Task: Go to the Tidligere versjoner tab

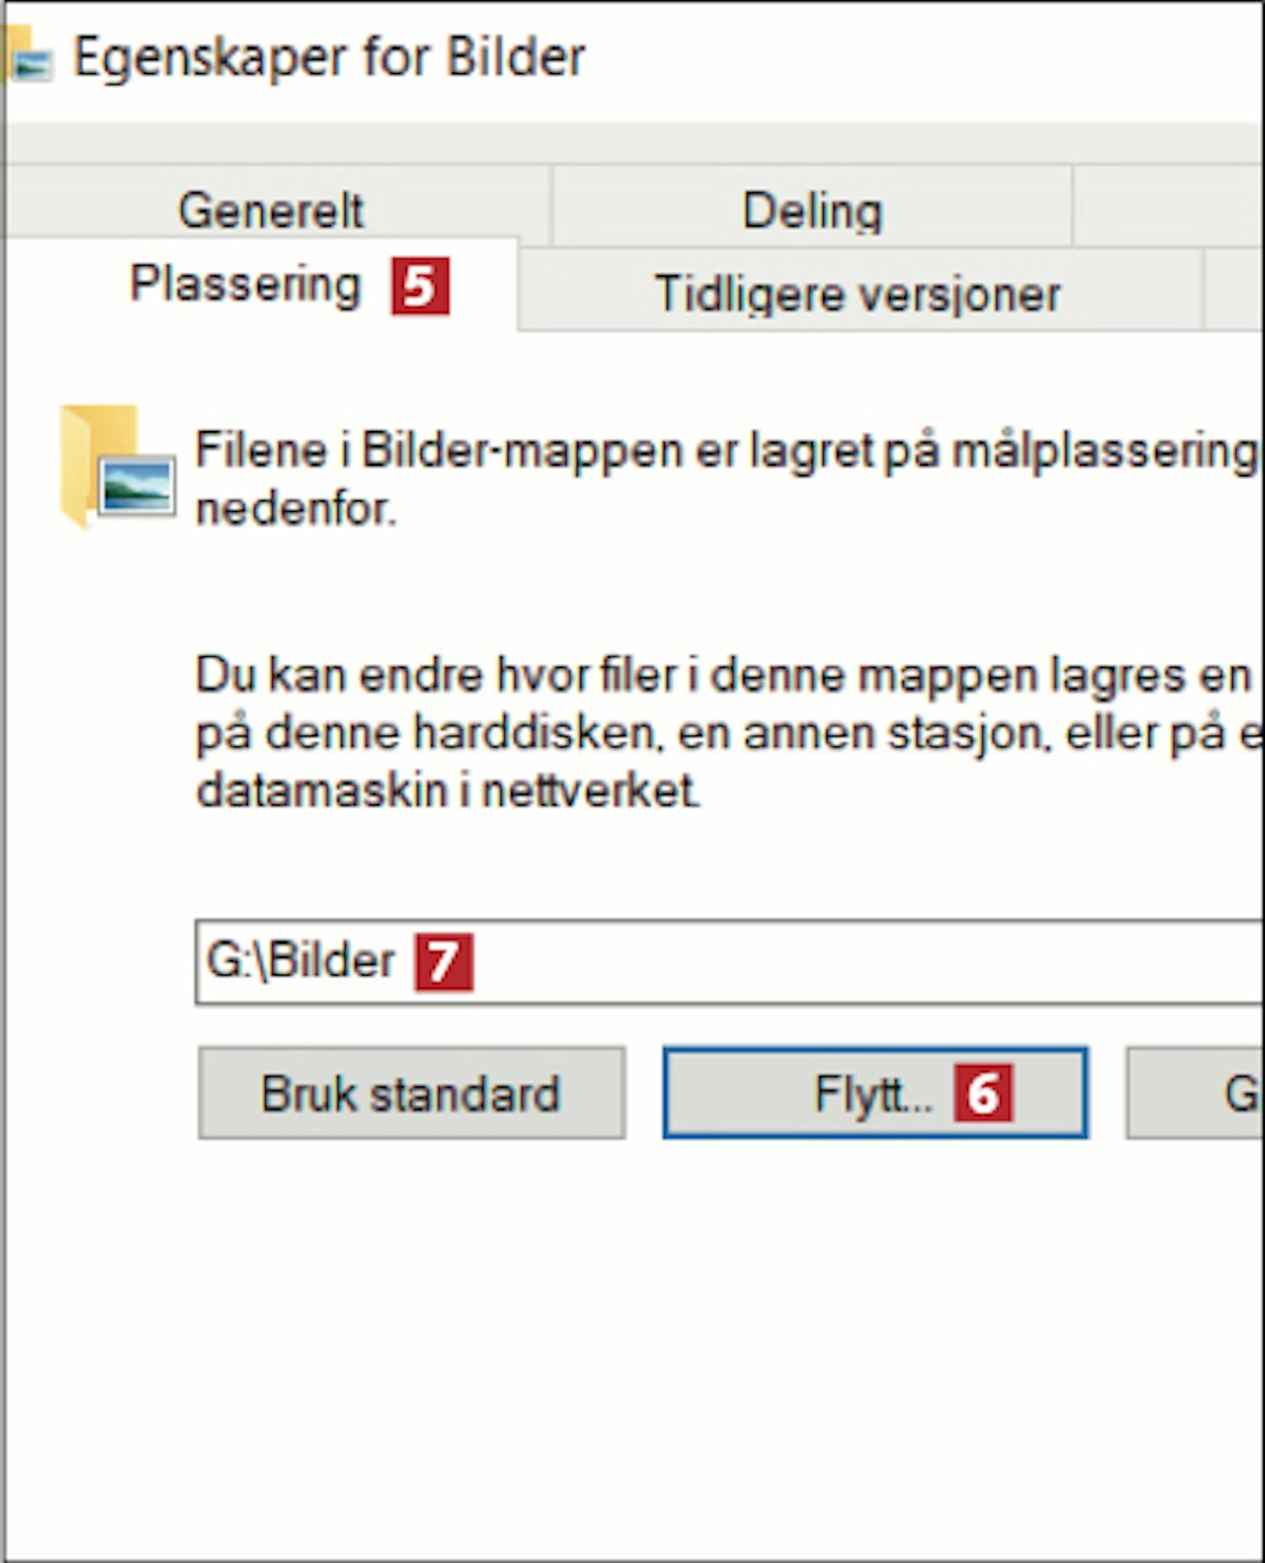Action: (x=857, y=294)
